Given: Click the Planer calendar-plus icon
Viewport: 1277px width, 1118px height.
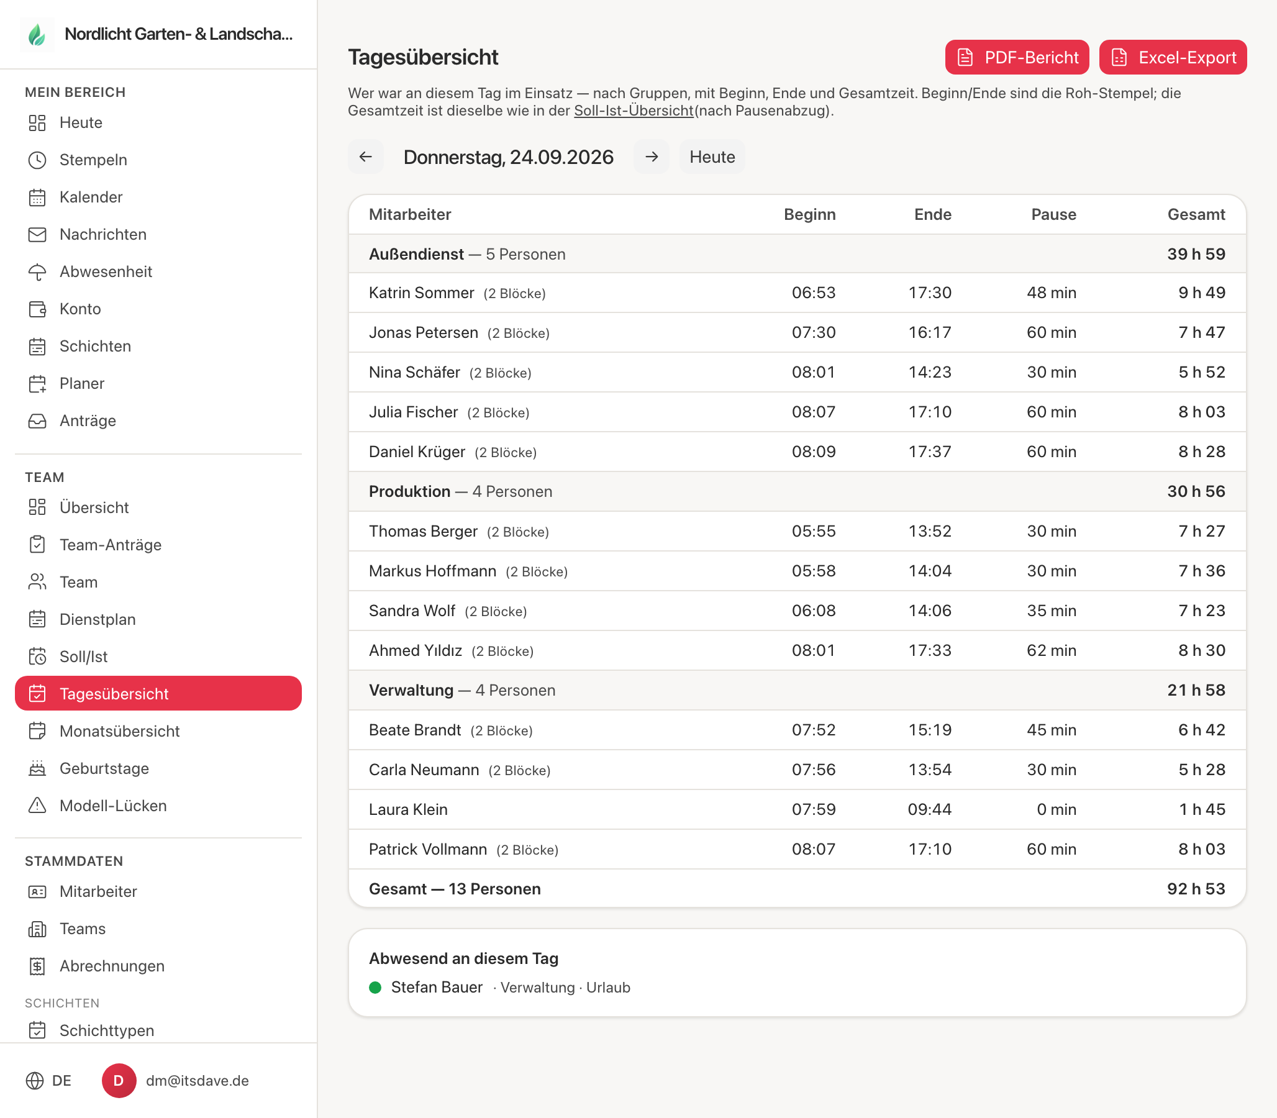Looking at the screenshot, I should (x=37, y=384).
